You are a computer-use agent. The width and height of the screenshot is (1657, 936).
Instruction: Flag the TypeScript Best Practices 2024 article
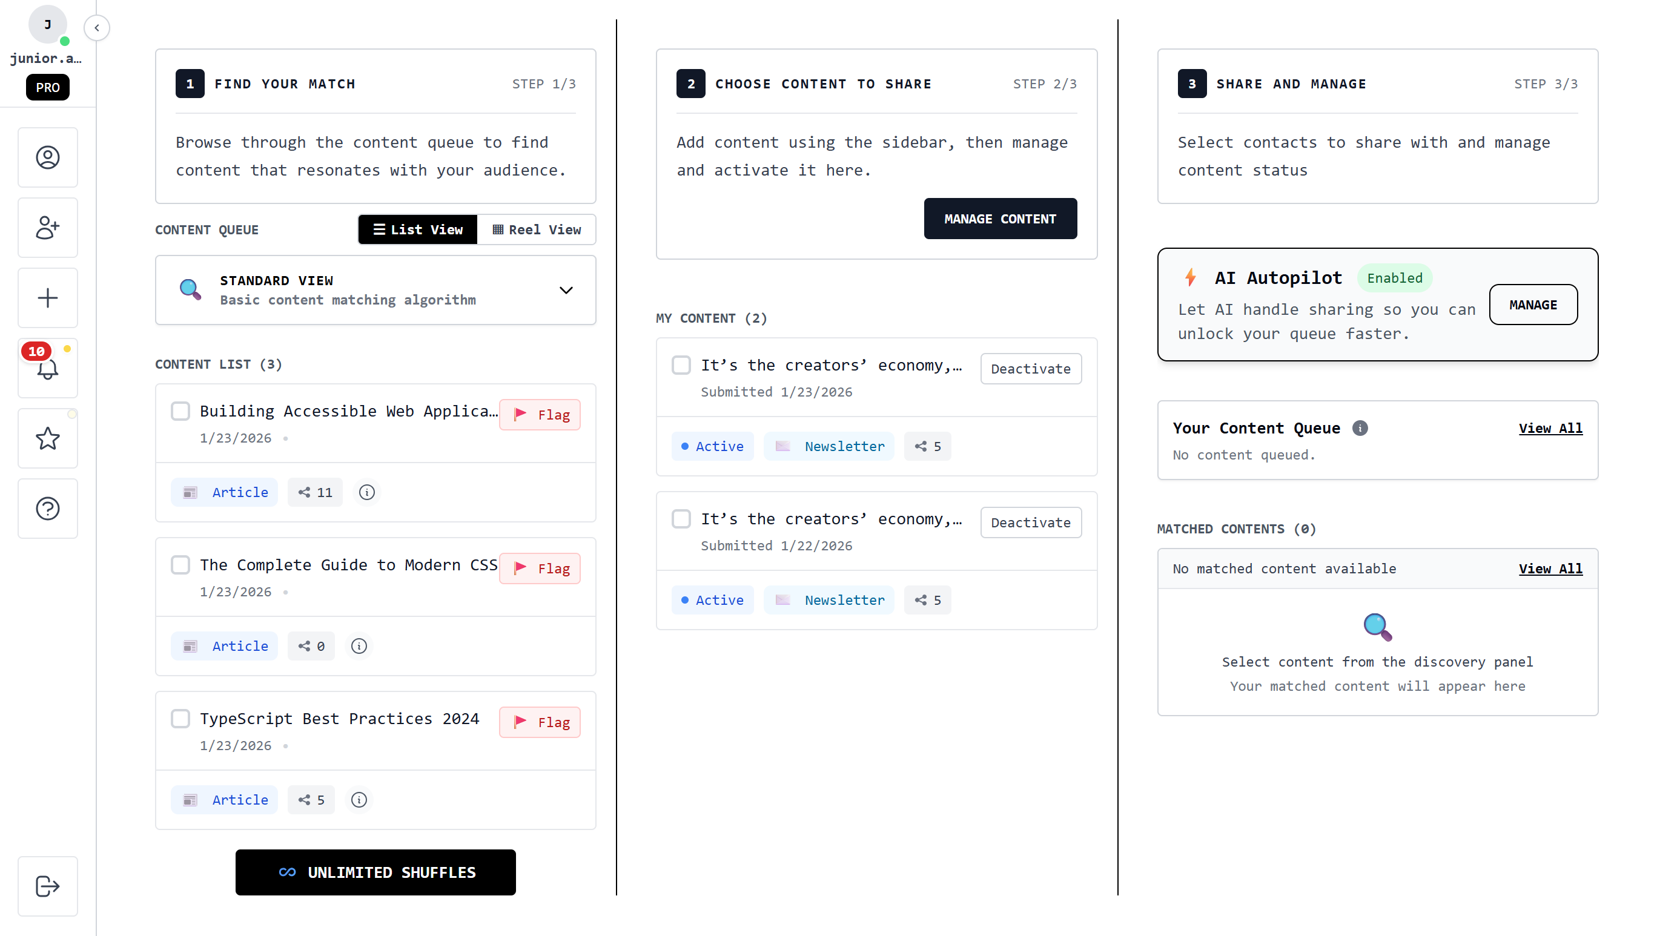(x=540, y=722)
